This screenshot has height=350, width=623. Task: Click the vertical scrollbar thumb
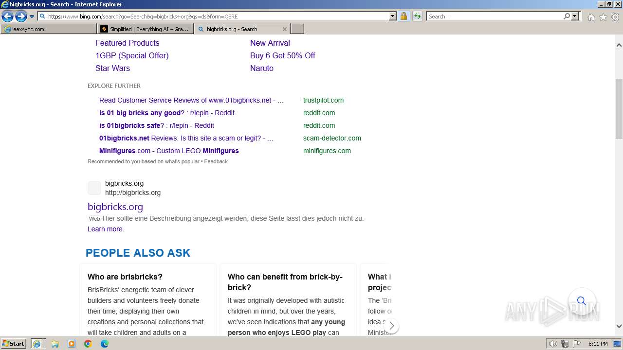tap(619, 108)
